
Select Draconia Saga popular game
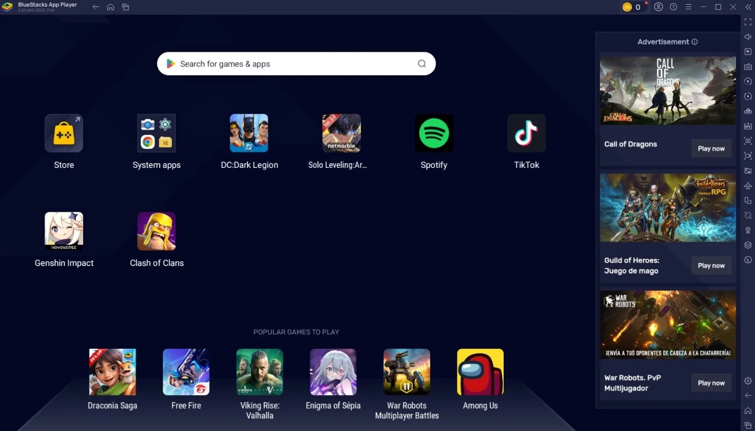pyautogui.click(x=113, y=372)
